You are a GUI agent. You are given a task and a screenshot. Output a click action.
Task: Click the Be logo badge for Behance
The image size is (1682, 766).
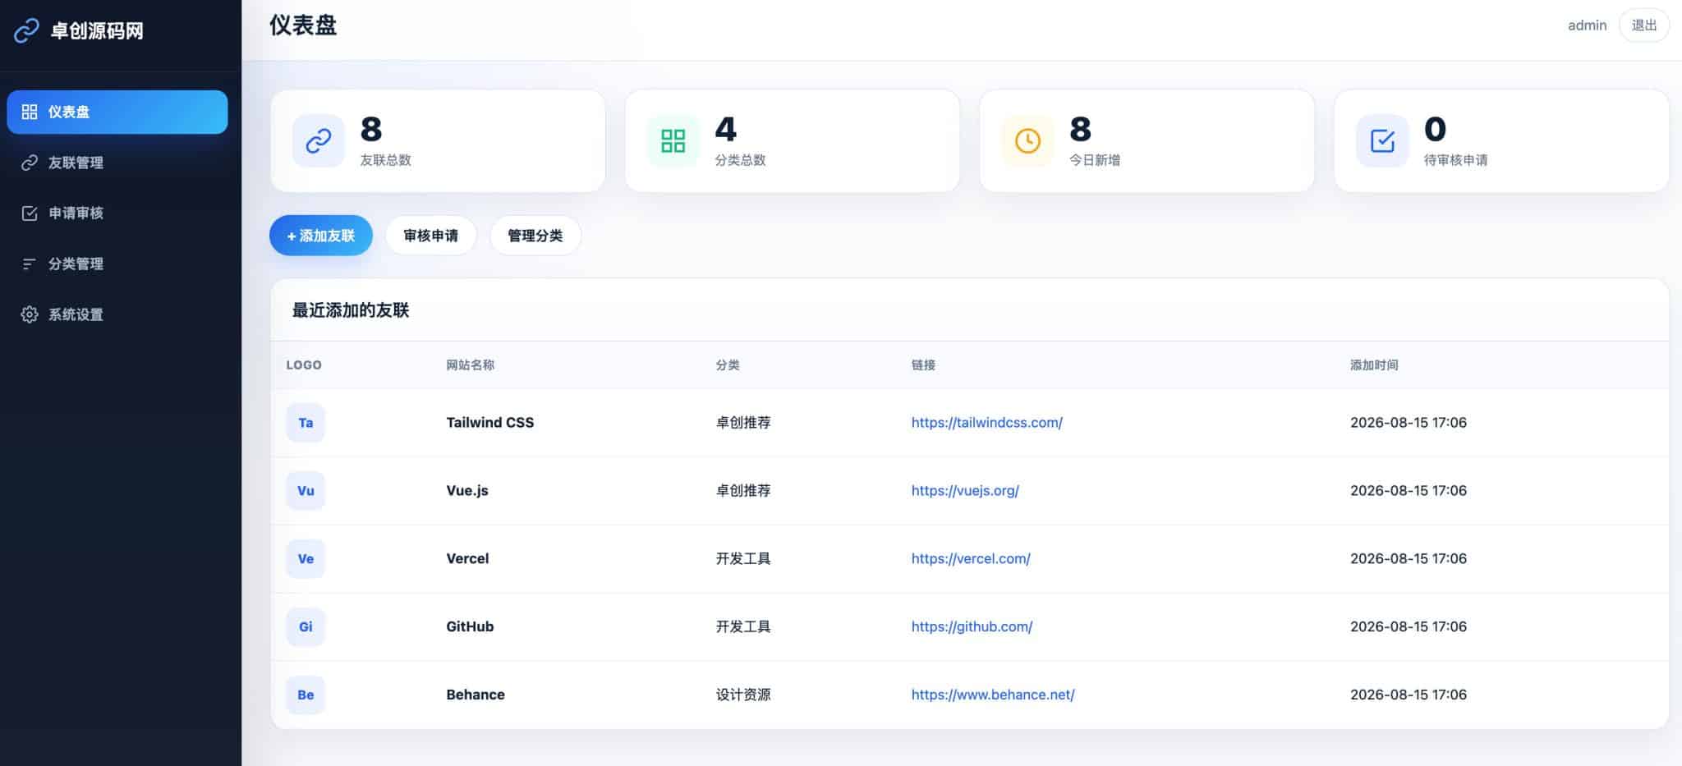(x=306, y=695)
